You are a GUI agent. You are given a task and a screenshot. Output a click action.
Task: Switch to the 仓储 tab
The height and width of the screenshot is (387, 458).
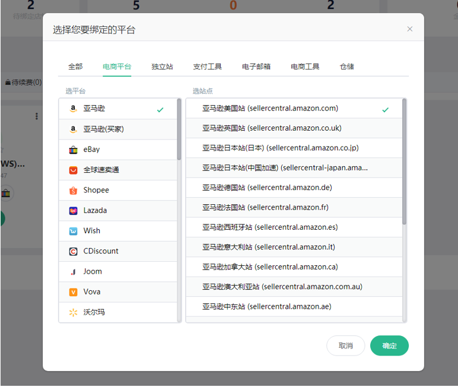click(x=347, y=66)
